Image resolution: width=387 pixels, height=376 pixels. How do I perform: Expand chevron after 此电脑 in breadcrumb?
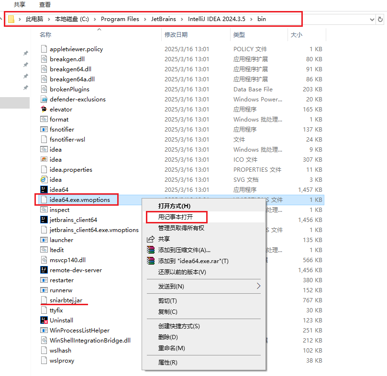49,19
